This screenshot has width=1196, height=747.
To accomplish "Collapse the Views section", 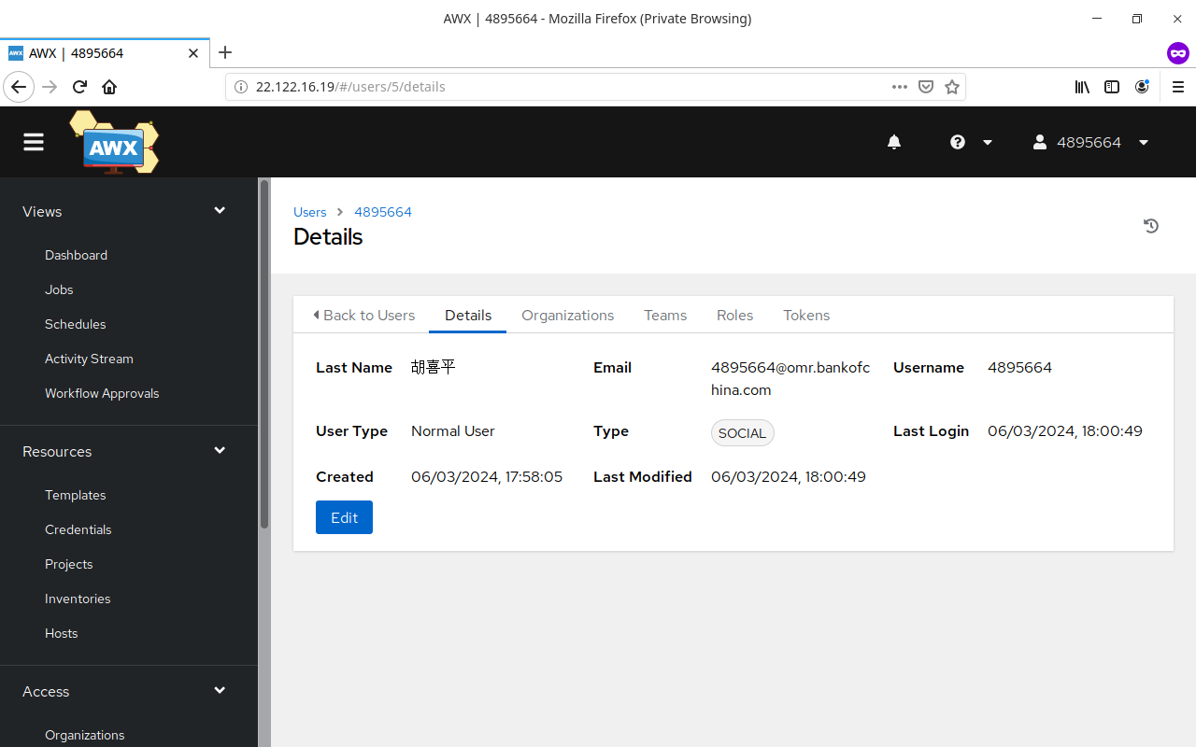I will point(220,211).
